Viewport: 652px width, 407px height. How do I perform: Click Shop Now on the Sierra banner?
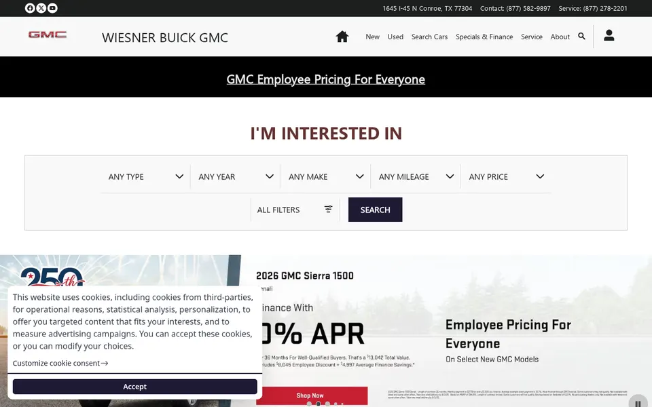tap(312, 395)
